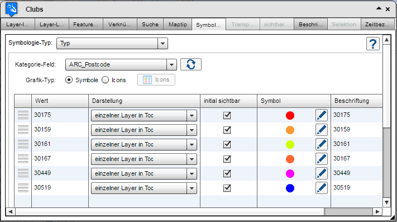Edit symbol pencil icon for 30519
The height and width of the screenshot is (222, 397).
point(322,188)
